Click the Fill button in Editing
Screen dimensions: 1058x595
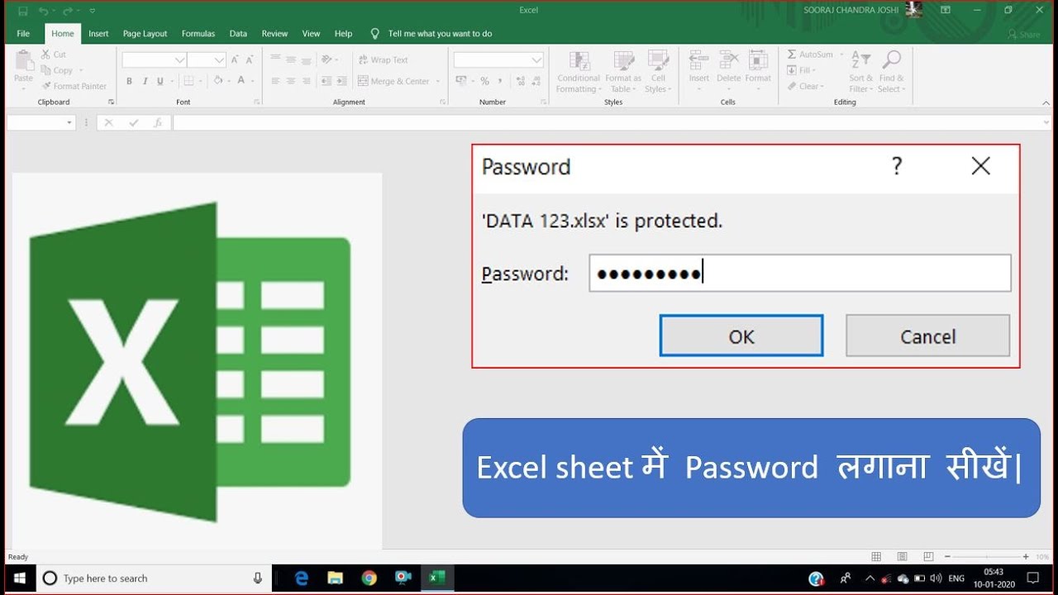[801, 70]
